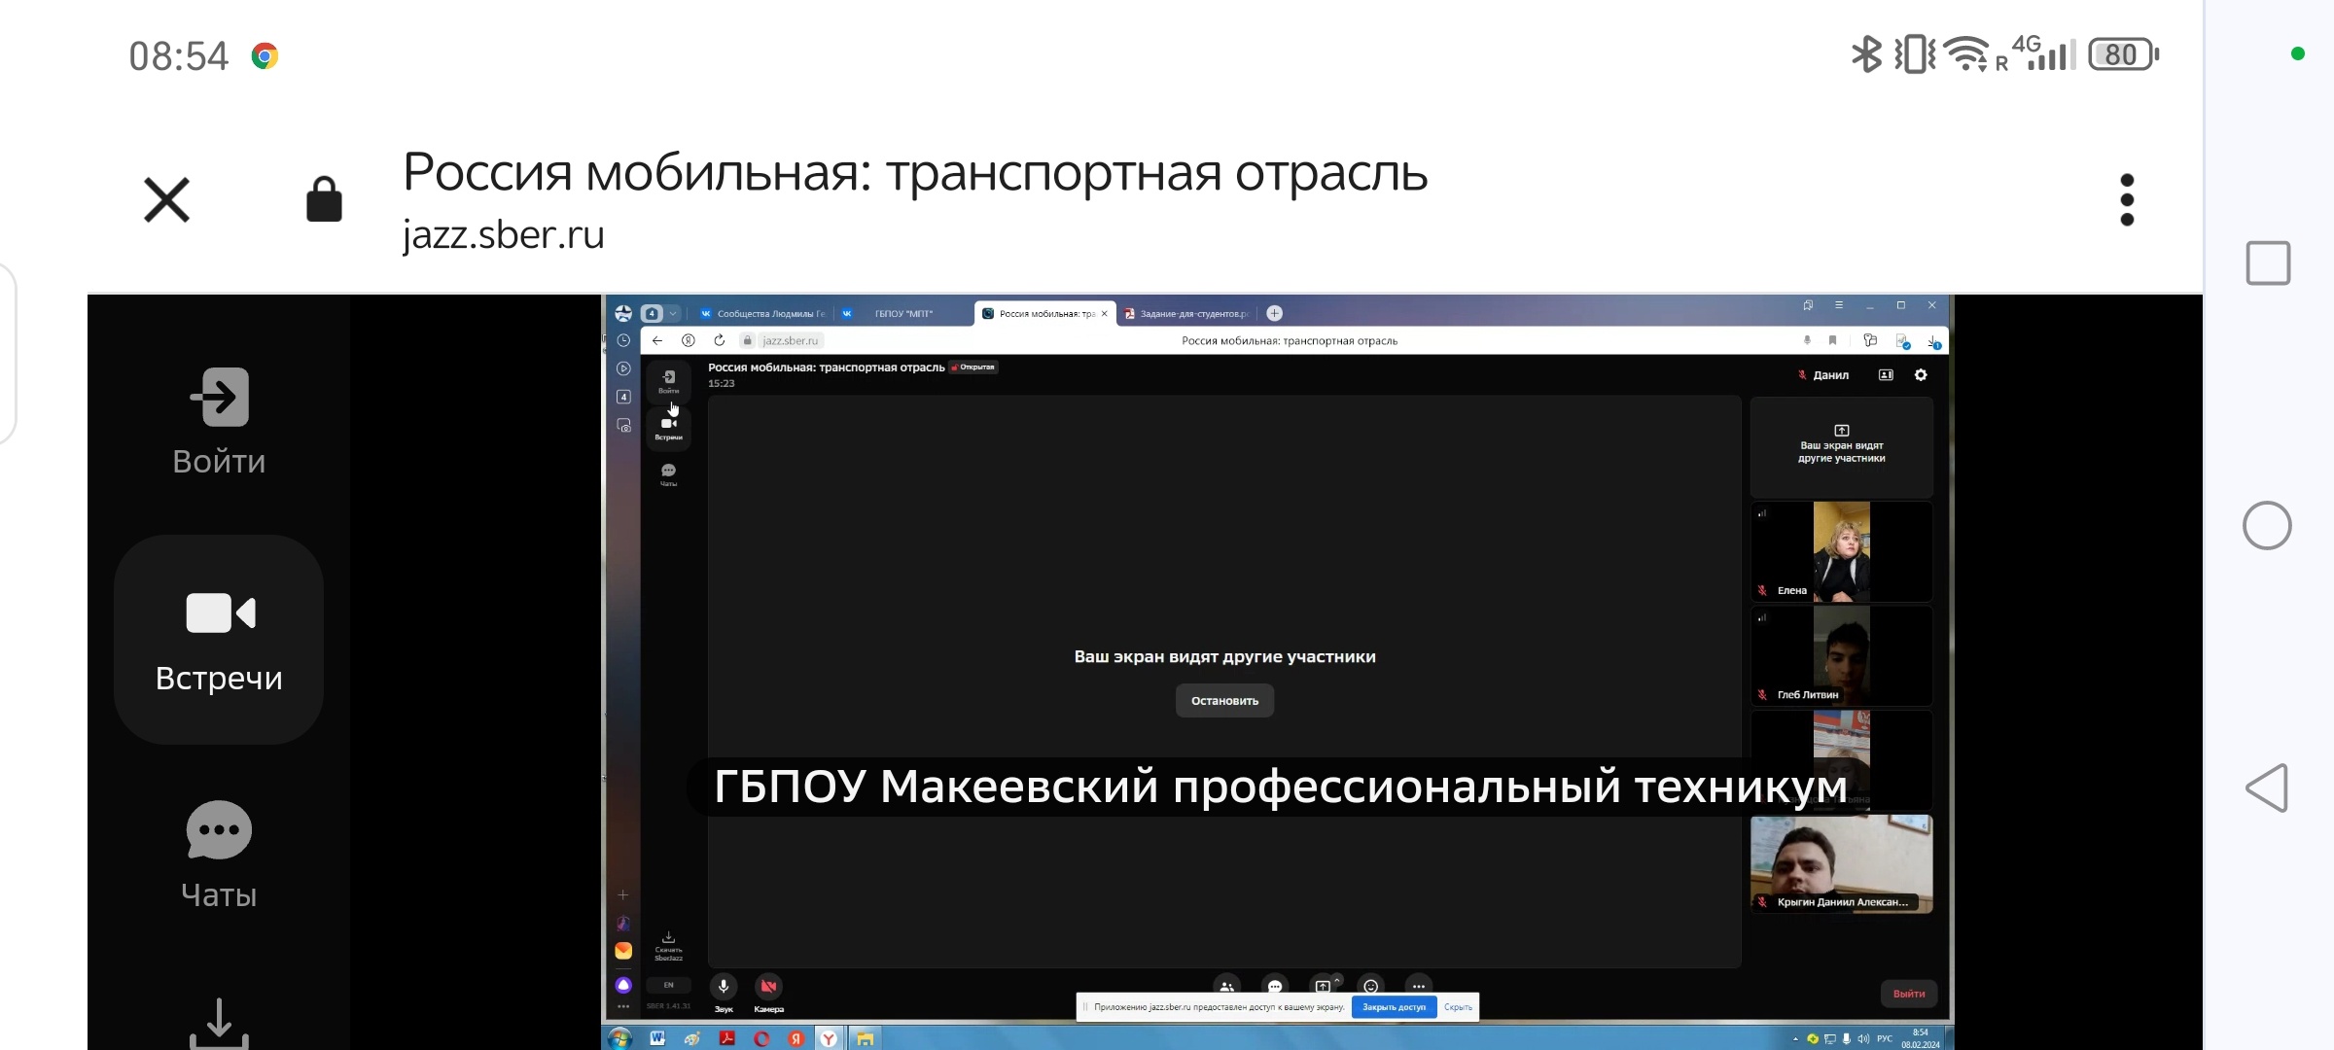The image size is (2334, 1050).
Task: Open the participants list icon
Action: coord(1227,985)
